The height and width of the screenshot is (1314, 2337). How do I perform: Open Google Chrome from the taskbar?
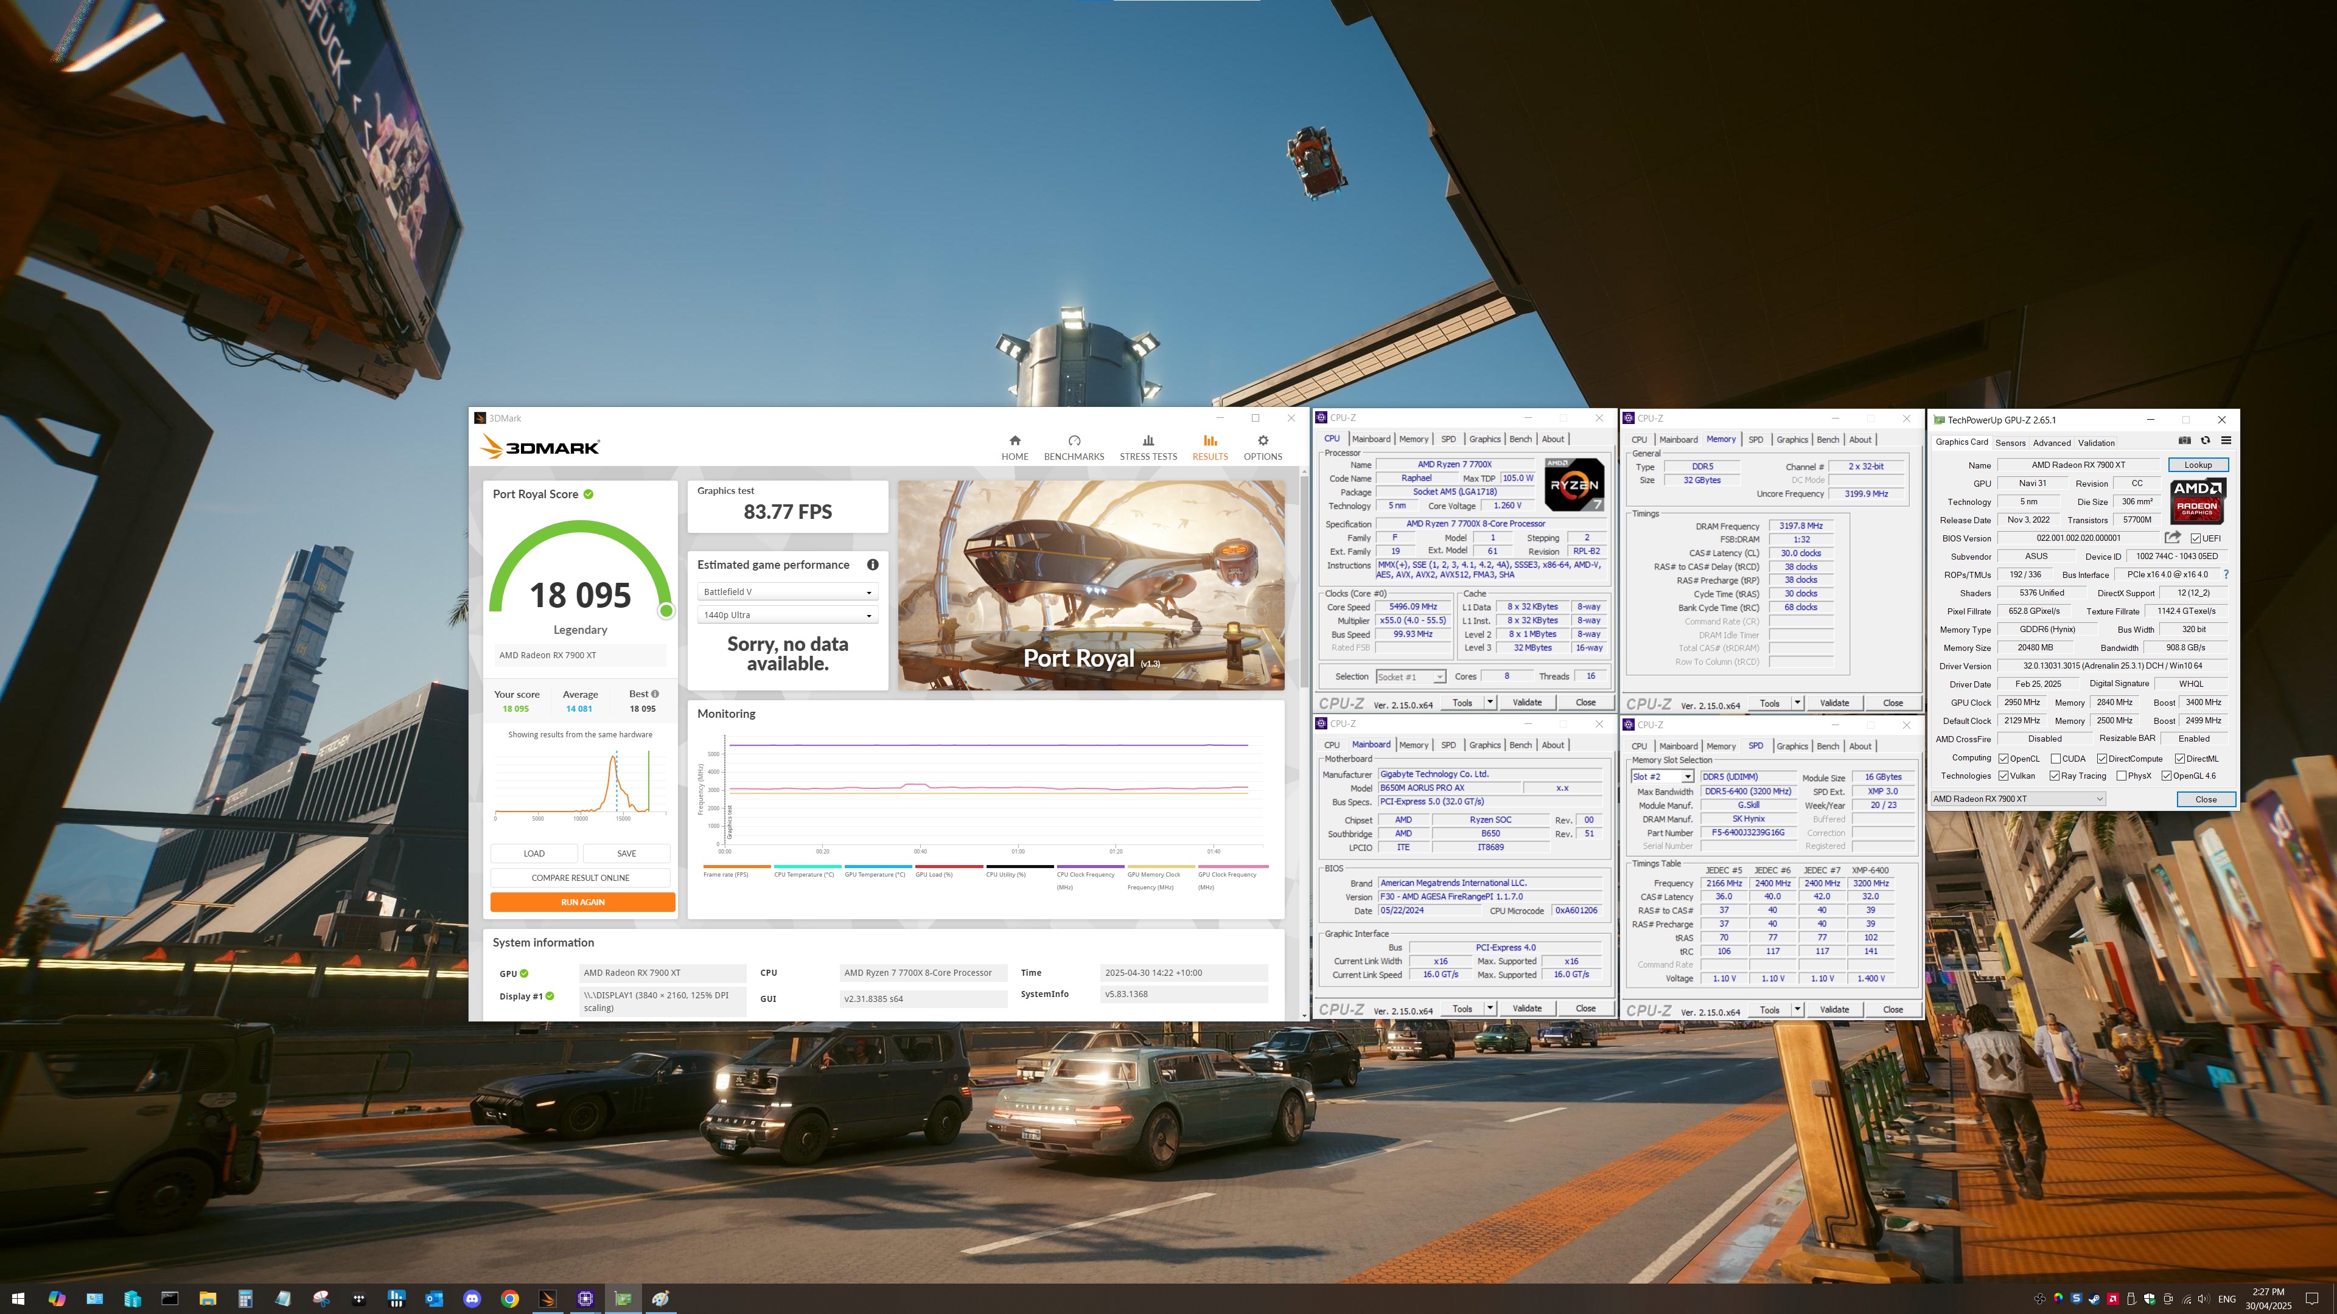point(510,1299)
